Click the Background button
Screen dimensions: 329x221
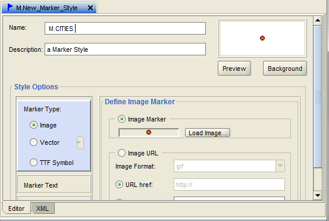click(x=285, y=69)
